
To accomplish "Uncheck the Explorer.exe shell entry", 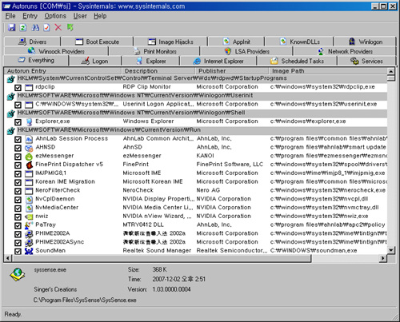I will point(18,122).
